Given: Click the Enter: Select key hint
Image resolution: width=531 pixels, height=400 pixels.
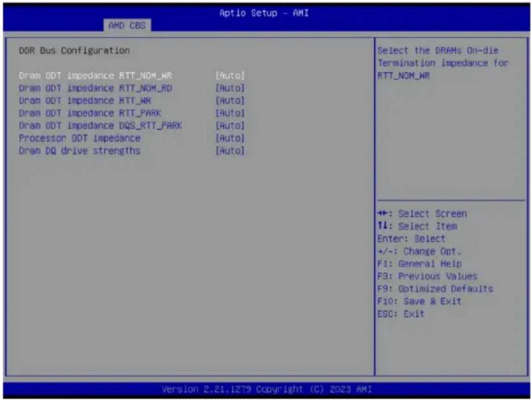Looking at the screenshot, I should pos(411,239).
